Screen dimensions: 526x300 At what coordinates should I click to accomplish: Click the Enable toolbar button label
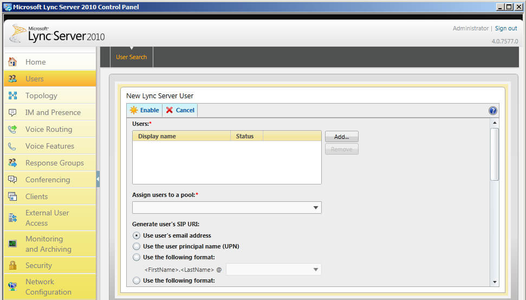coord(150,110)
